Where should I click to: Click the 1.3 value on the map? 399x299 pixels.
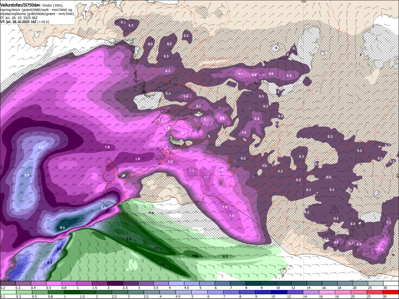pos(192,170)
